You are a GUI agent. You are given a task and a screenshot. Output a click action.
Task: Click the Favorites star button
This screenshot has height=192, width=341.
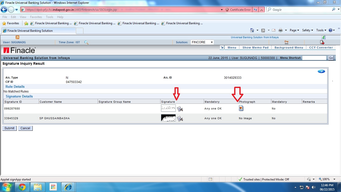point(11,23)
